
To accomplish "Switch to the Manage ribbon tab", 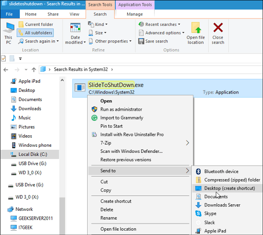I will (135, 14).
